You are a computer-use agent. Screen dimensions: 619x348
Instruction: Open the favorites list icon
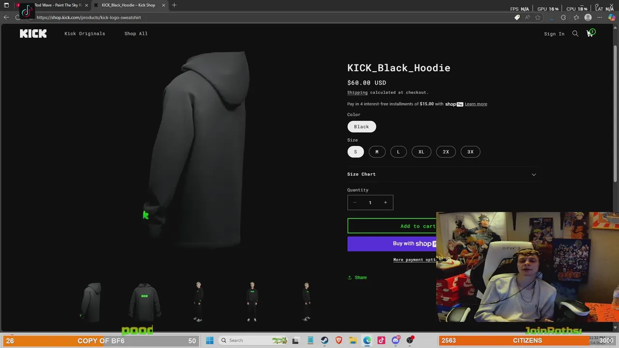[576, 17]
